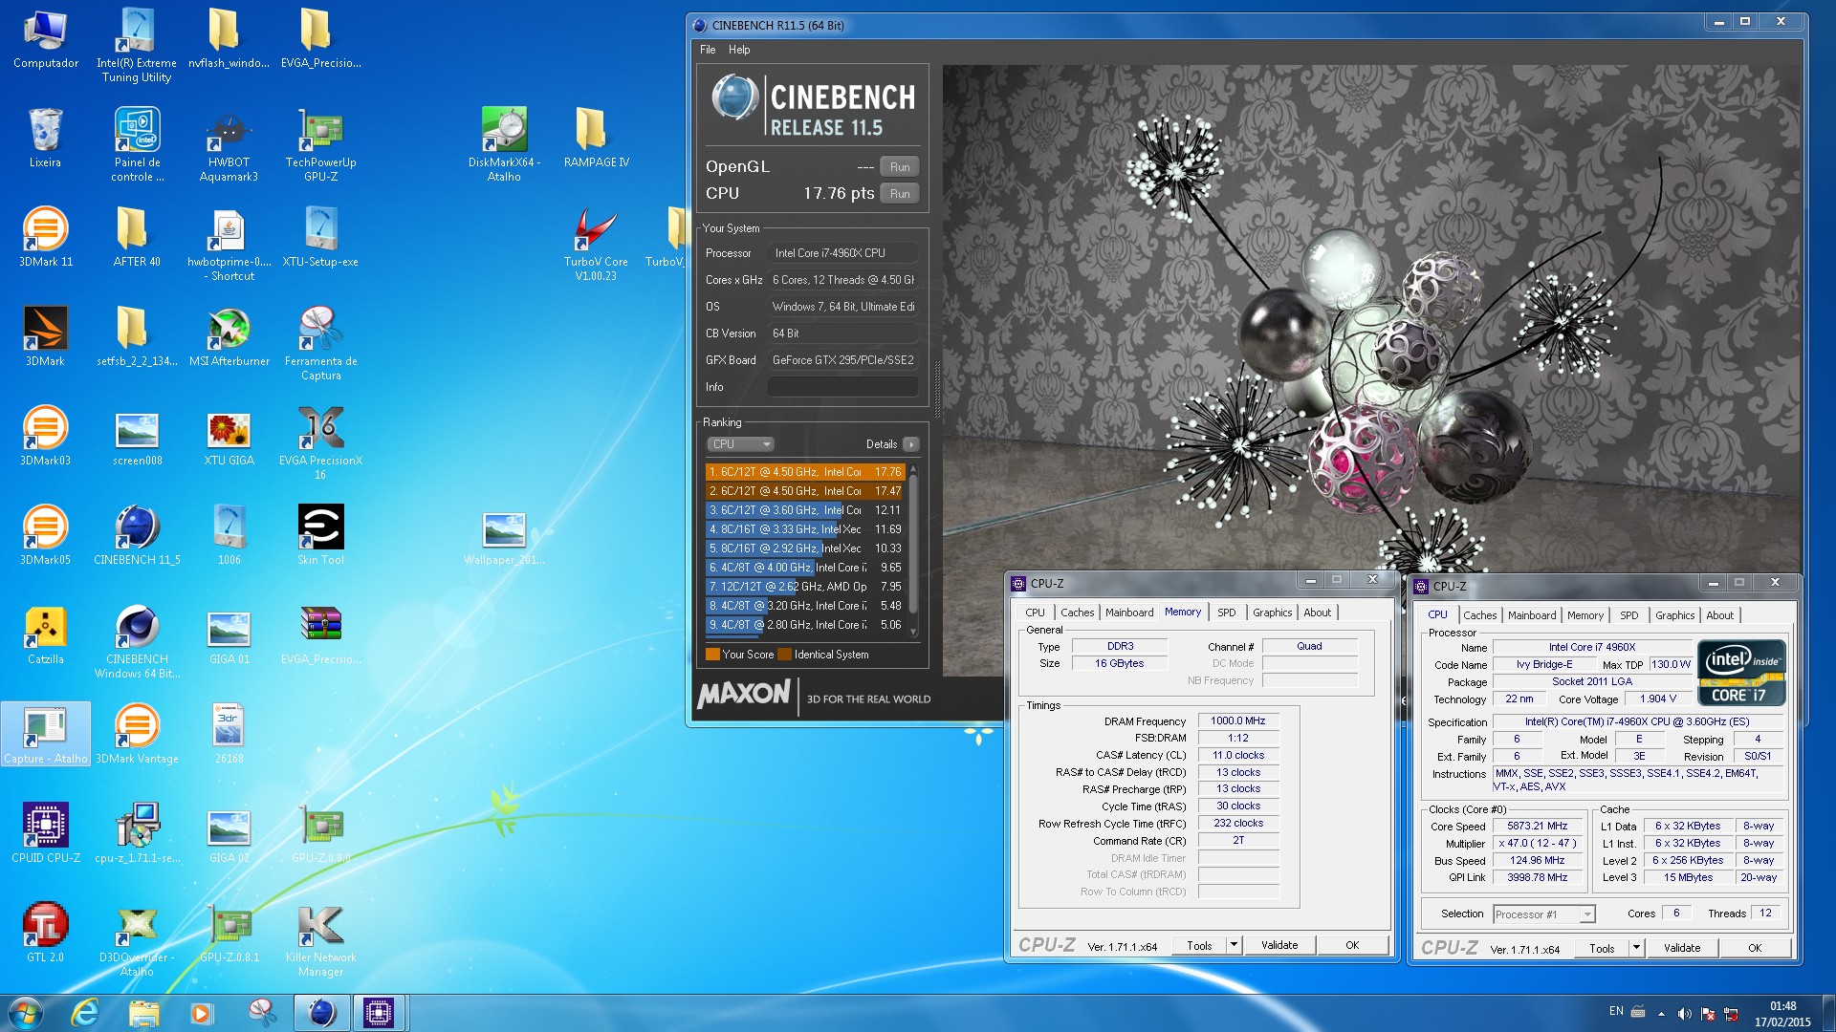Open Processor #1 selection dropdown
Viewport: 1836px width, 1032px height.
coord(1544,914)
